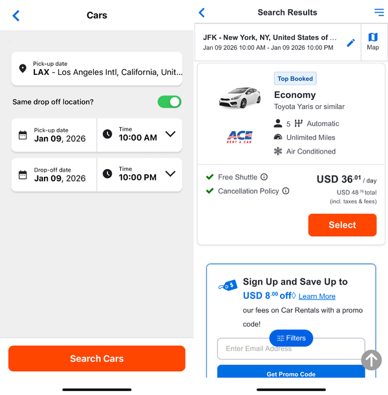The image size is (388, 395).
Task: Click Free Shuttle info icon
Action: pyautogui.click(x=264, y=177)
